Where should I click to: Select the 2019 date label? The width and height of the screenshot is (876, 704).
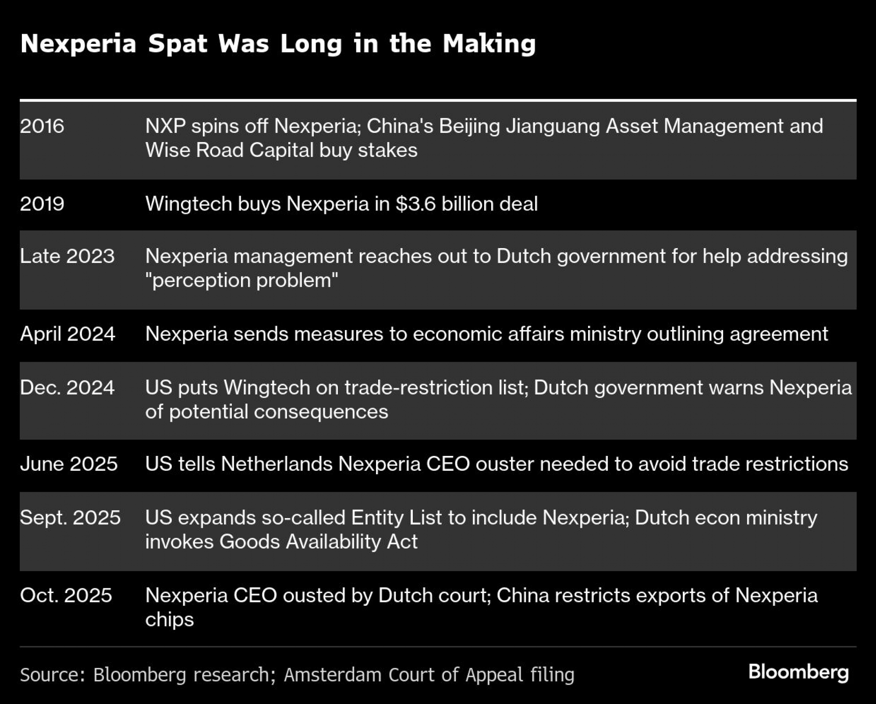42,204
